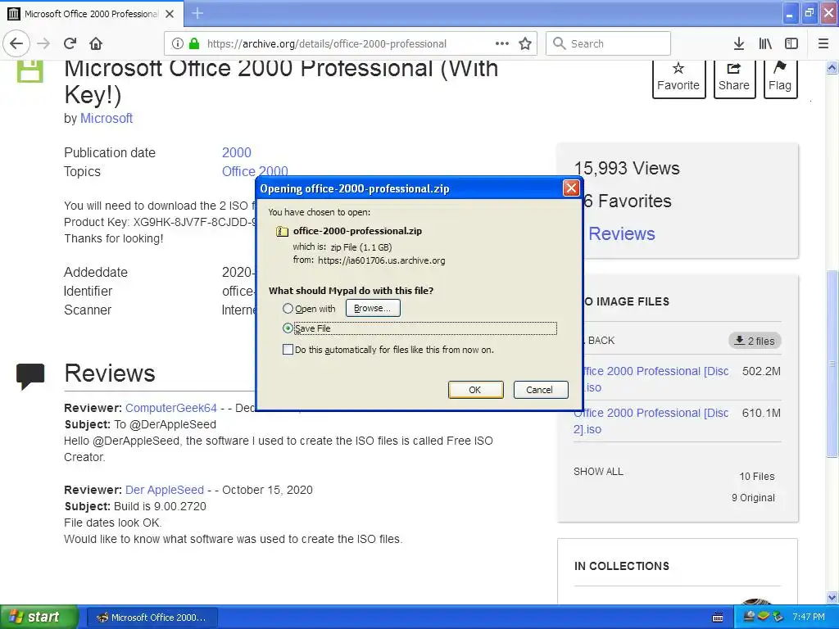Screen dimensions: 839x629
Task: Open the home page via house icon
Action: [96, 43]
